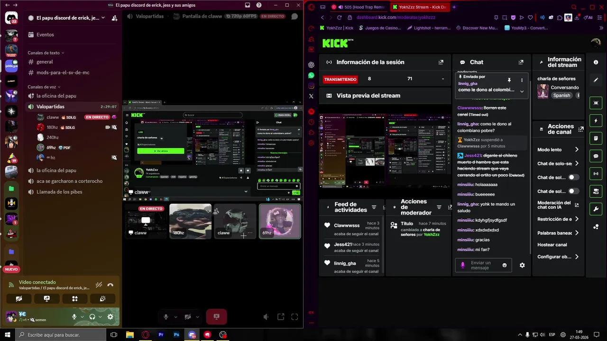Open YouMp3 Convert bookmark
Image resolution: width=607 pixels, height=341 pixels.
(526, 28)
